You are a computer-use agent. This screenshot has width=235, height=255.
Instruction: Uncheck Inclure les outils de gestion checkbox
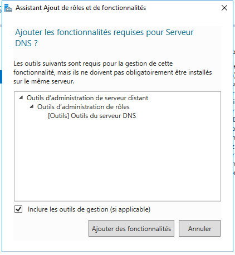click(x=18, y=209)
